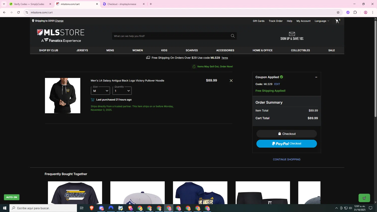
Task: Close the mlsstore.com/cart tab
Action: [x=97, y=4]
